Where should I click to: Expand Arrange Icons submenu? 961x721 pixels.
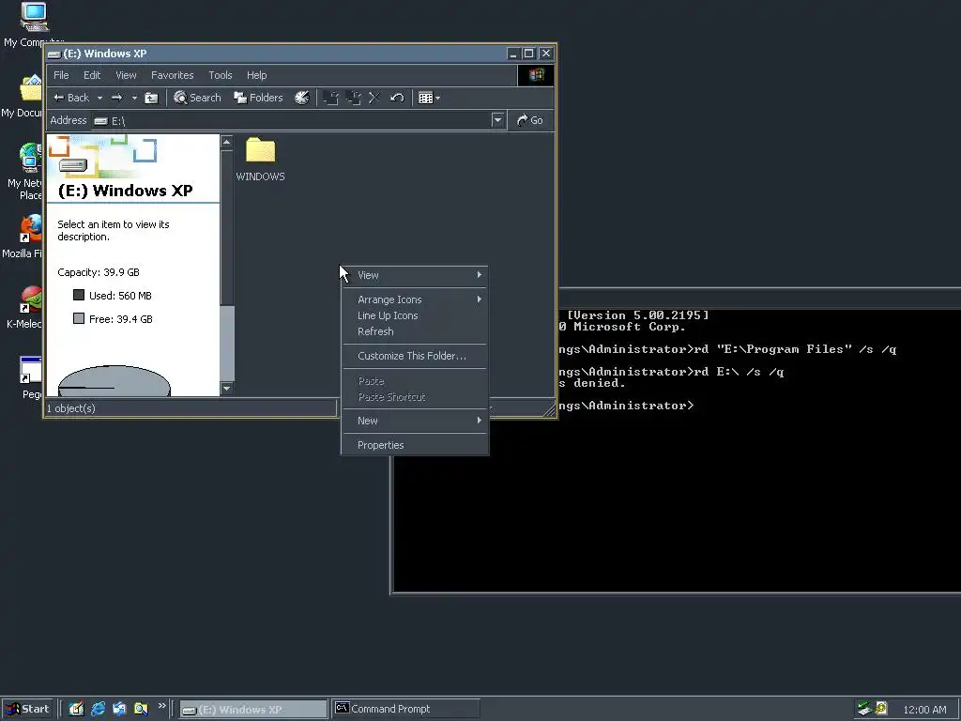click(415, 299)
